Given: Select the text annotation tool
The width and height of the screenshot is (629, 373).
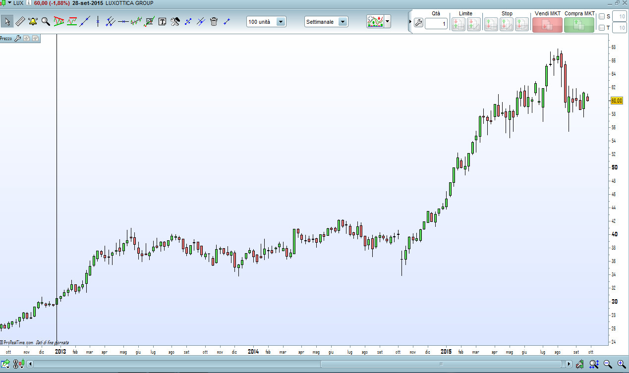Looking at the screenshot, I should (162, 21).
